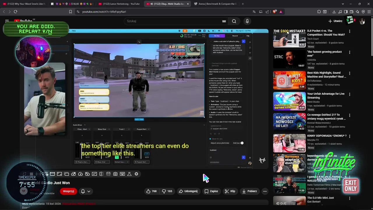Open options for KINNY ODPOWIADA video
The width and height of the screenshot is (373, 210).
[350, 136]
